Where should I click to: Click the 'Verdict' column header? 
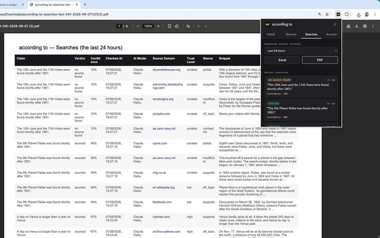[80, 58]
